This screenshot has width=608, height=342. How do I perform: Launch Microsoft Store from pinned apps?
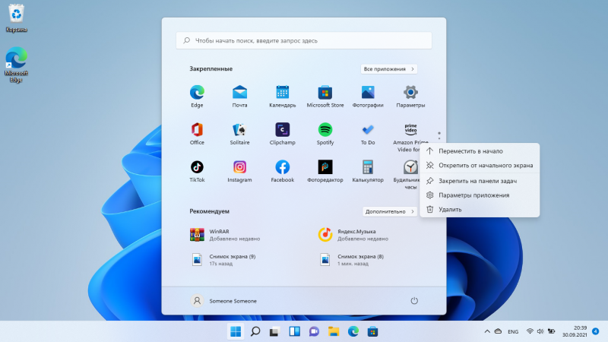click(x=325, y=93)
